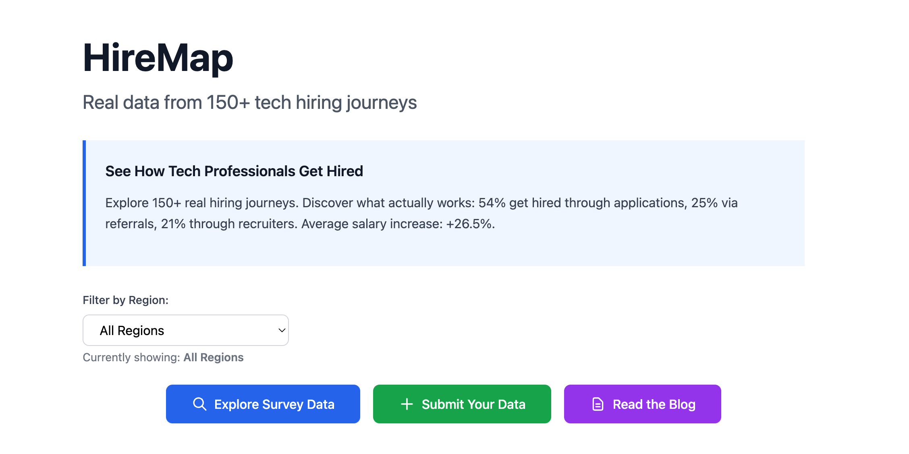Open Read the Blog
The height and width of the screenshot is (454, 909).
[x=642, y=404]
